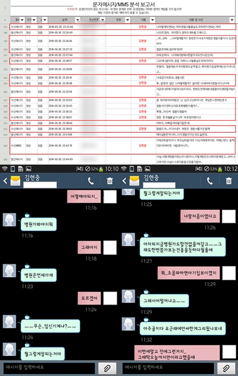Tap the paperclip attach button in the 10:10 chat
The image size is (238, 376).
[x=107, y=369]
